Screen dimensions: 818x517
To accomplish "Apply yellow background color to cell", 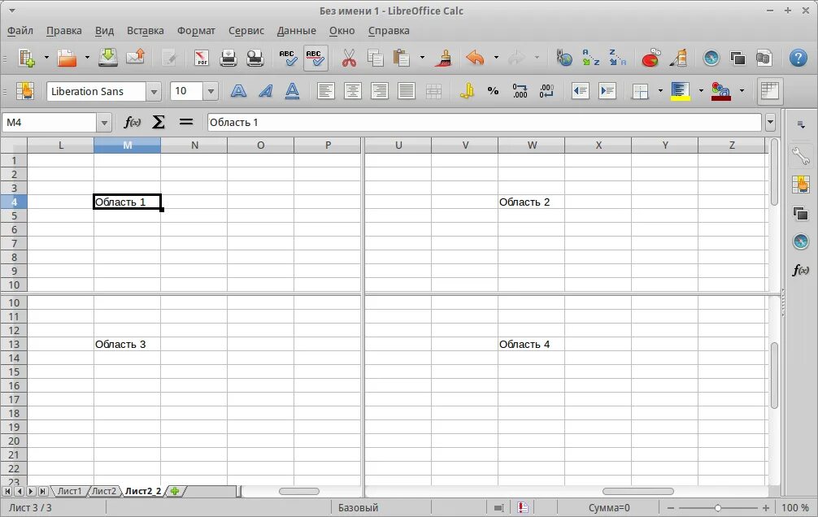I will 681,91.
